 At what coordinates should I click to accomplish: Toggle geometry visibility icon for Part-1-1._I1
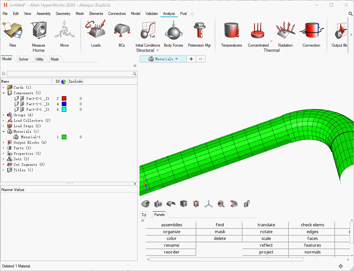coord(17,104)
